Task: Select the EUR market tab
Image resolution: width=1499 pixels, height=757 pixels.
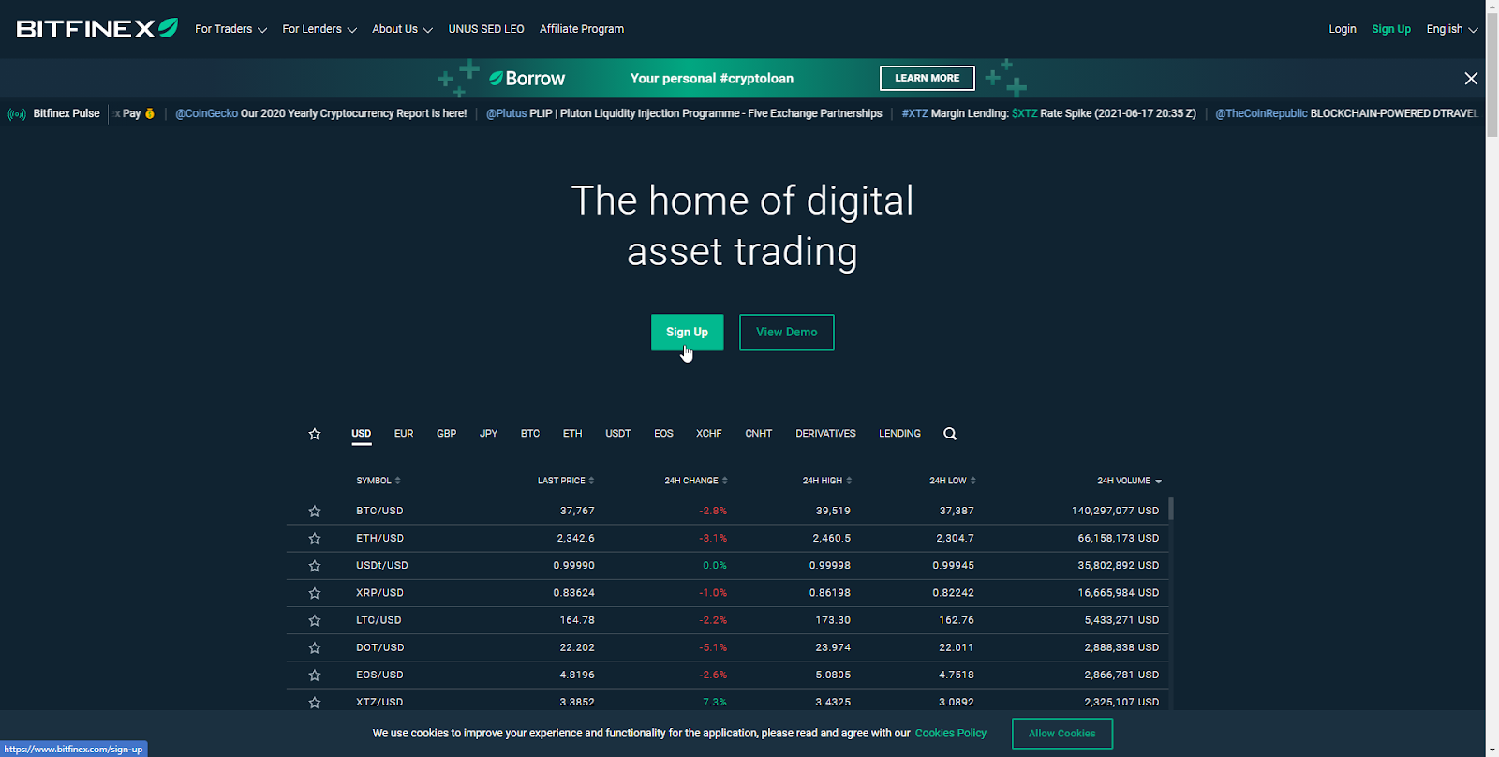Action: 404,434
